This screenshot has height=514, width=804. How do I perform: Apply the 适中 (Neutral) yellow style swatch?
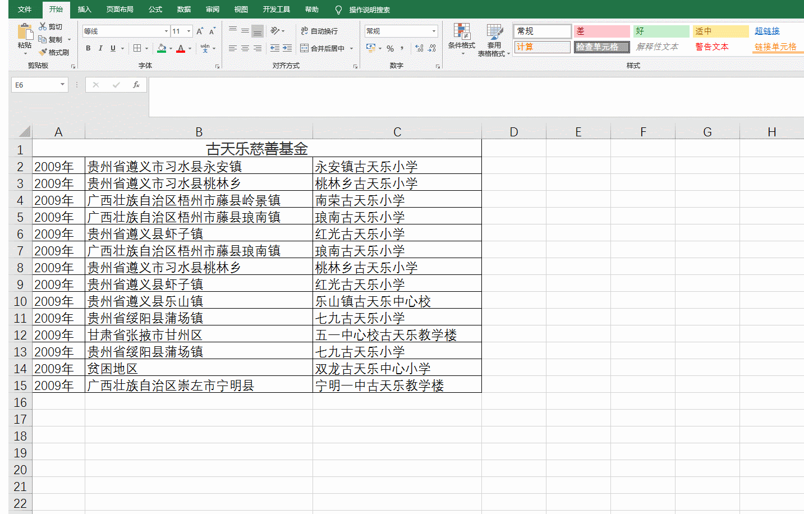click(720, 31)
